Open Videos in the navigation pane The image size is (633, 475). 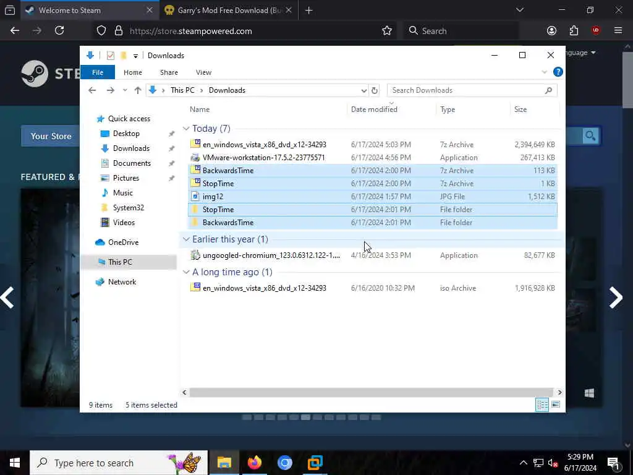pyautogui.click(x=124, y=223)
